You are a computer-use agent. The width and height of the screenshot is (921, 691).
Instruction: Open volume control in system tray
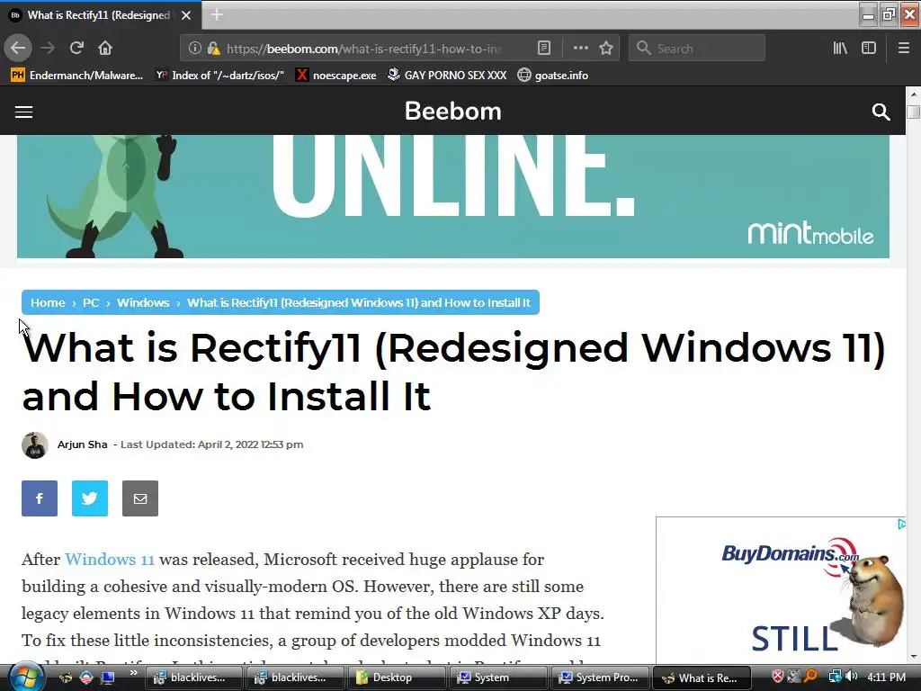click(x=852, y=677)
